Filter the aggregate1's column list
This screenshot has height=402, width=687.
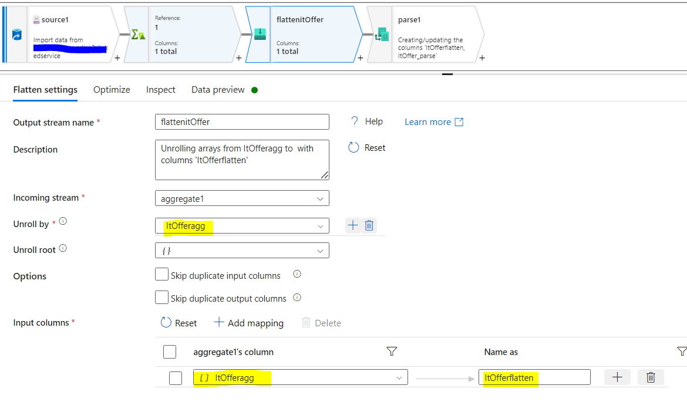click(x=392, y=352)
